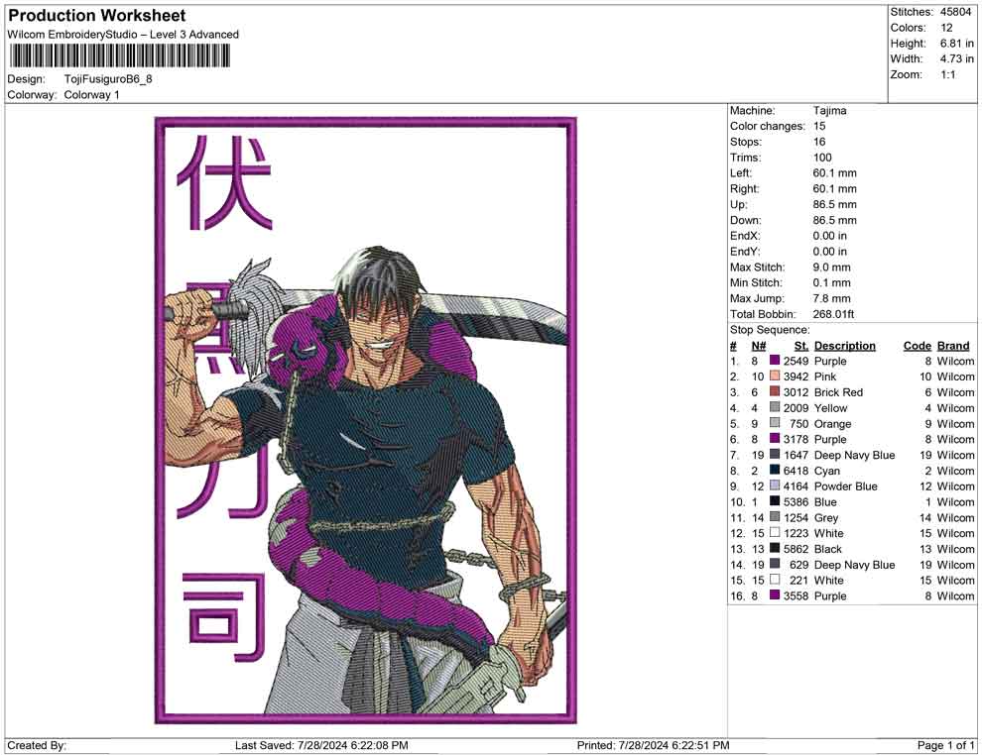Select the 6418 Cyan color swatch
The image size is (982, 755).
click(x=775, y=470)
